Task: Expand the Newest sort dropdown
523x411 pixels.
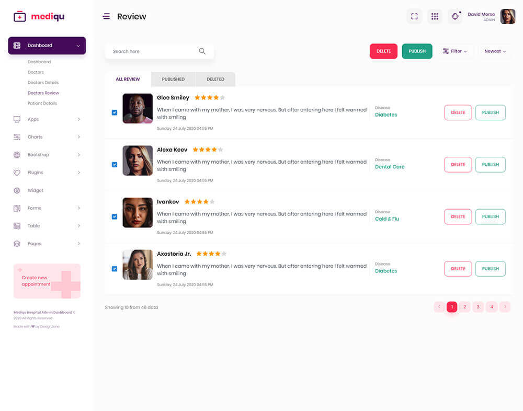Action: point(495,51)
